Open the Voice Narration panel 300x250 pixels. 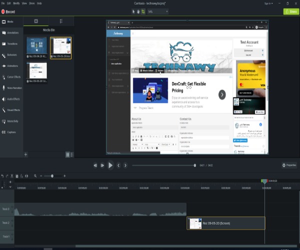click(11, 88)
